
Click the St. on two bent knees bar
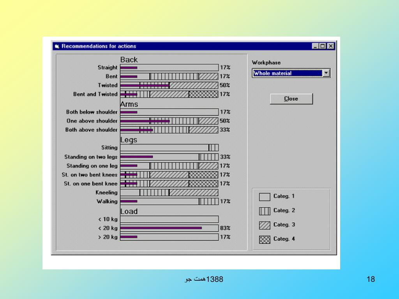coord(169,175)
